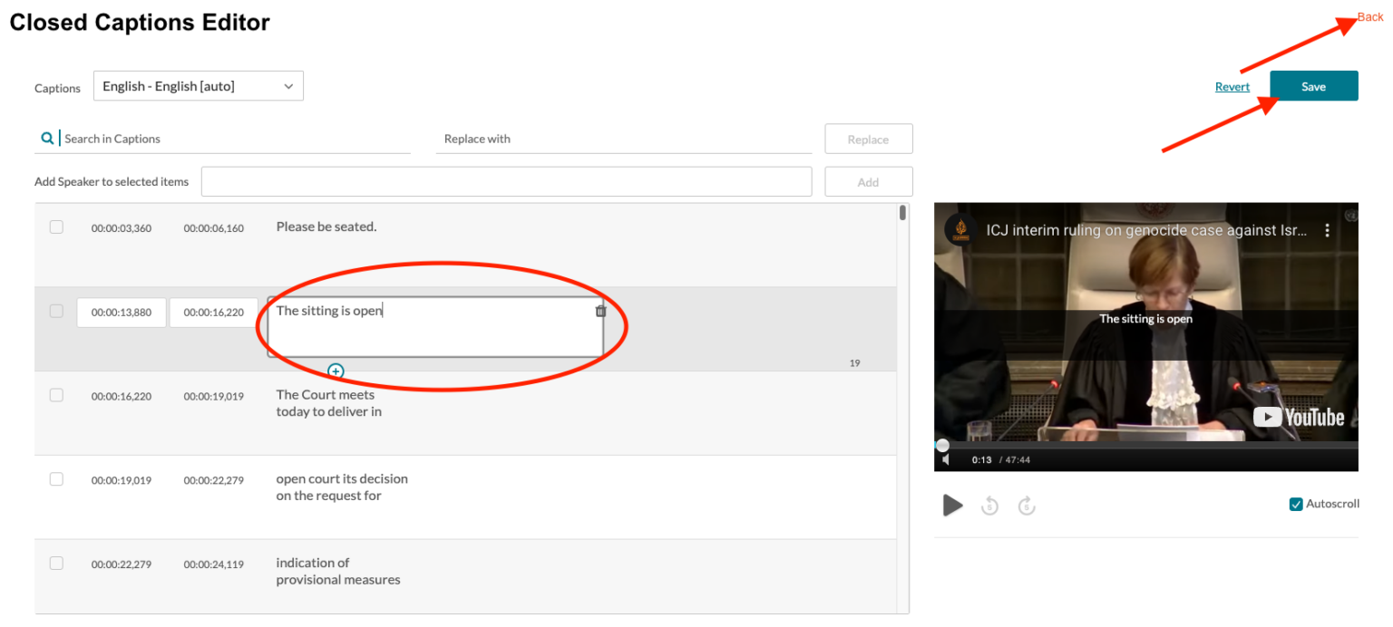Click the Revert link
Viewport: 1393px width, 627px height.
pos(1232,85)
